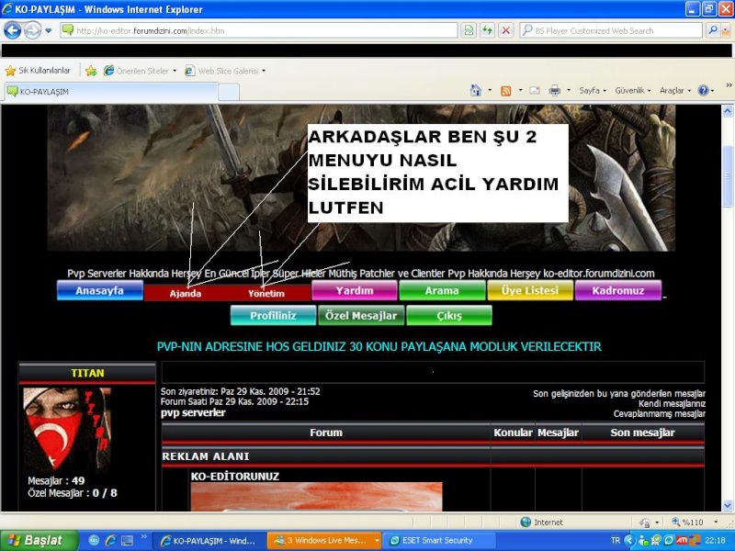The image size is (735, 551).
Task: Open the Başlat start menu
Action: coord(40,541)
